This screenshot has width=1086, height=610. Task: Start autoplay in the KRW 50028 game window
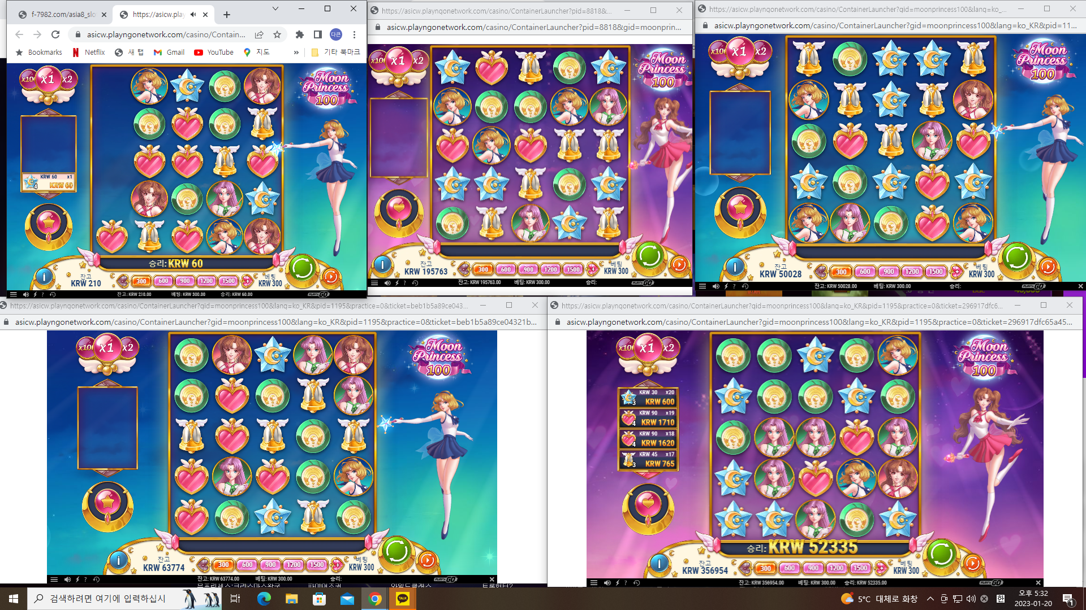coord(1048,267)
